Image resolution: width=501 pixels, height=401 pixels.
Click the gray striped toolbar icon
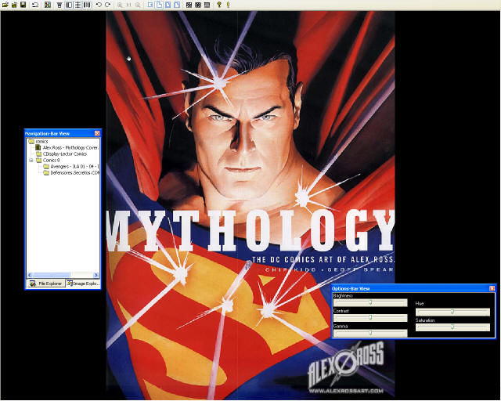[x=207, y=5]
